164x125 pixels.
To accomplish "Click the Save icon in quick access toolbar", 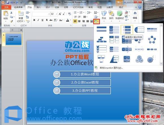I will 8,3.
